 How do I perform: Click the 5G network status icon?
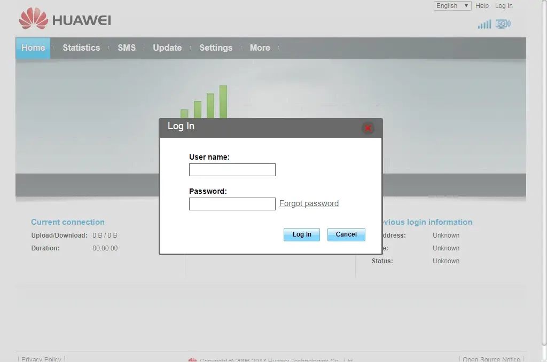point(503,24)
